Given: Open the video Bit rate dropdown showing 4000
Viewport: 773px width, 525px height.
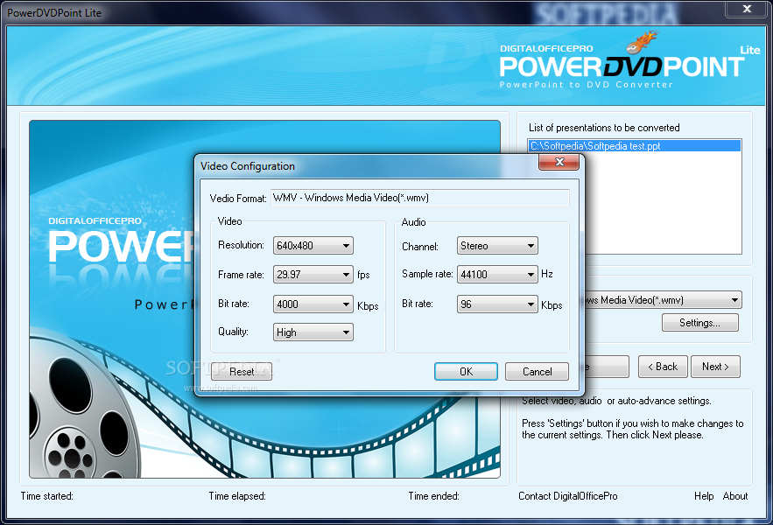Looking at the screenshot, I should tap(313, 304).
